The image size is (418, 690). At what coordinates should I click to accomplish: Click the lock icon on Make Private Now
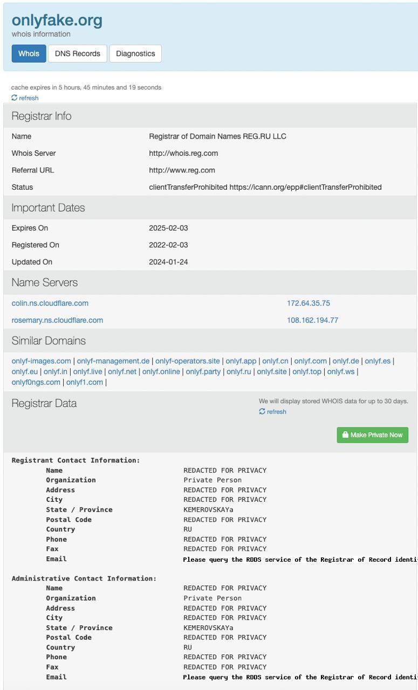point(345,435)
